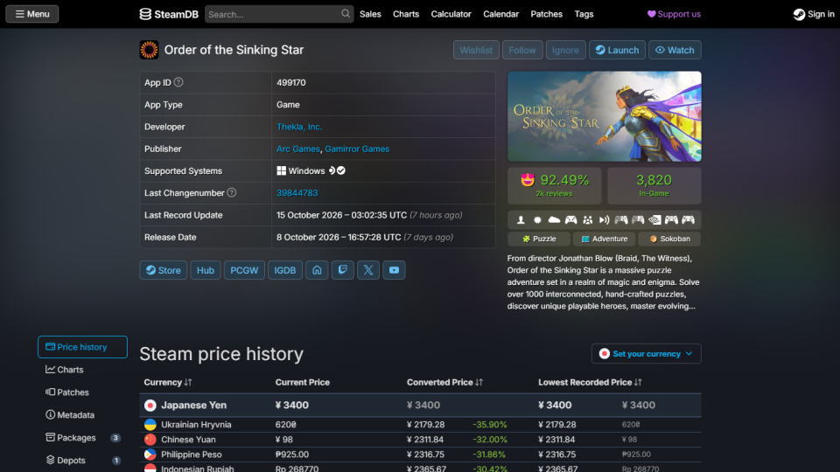Launch the game via Steam
This screenshot has width=840, height=472.
[617, 50]
